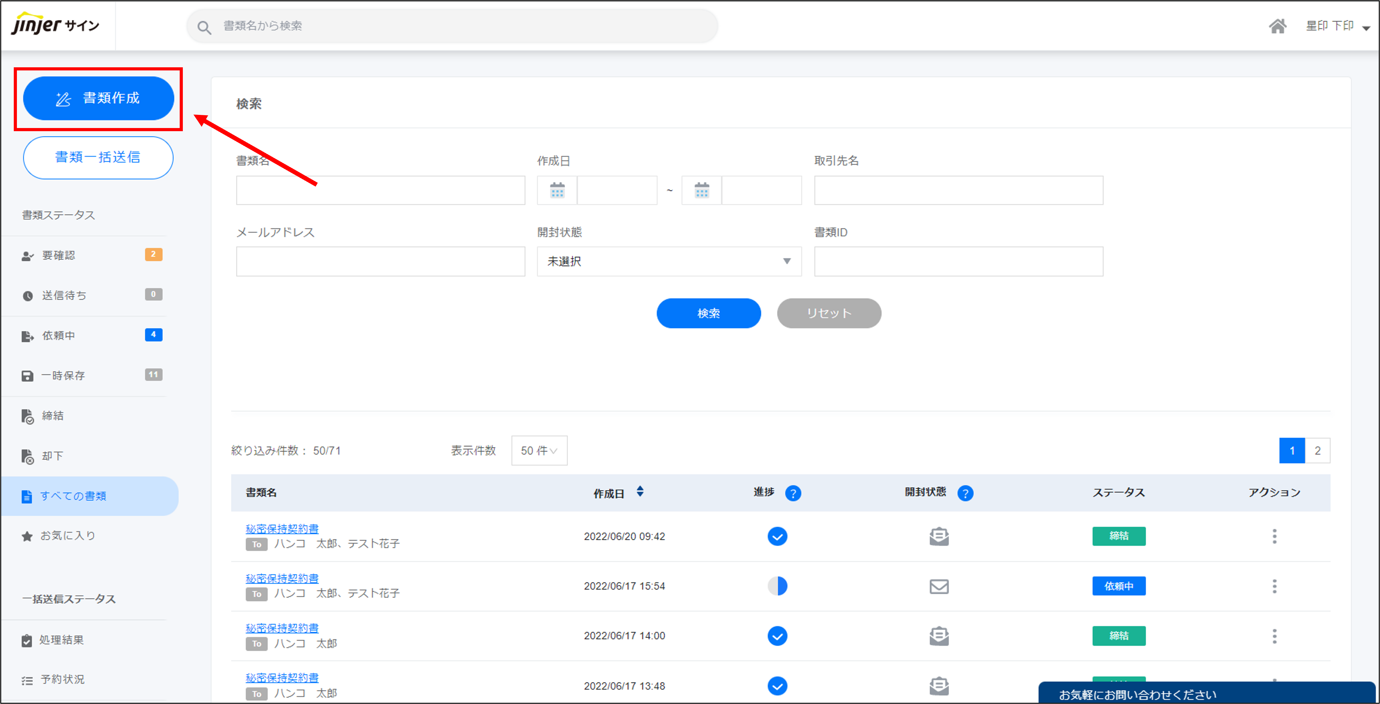Viewport: 1380px width, 704px height.
Task: Select 要確認 in the sidebar
Action: (x=59, y=255)
